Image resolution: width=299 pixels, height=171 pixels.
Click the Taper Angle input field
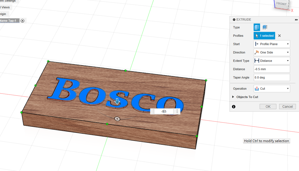click(272, 77)
